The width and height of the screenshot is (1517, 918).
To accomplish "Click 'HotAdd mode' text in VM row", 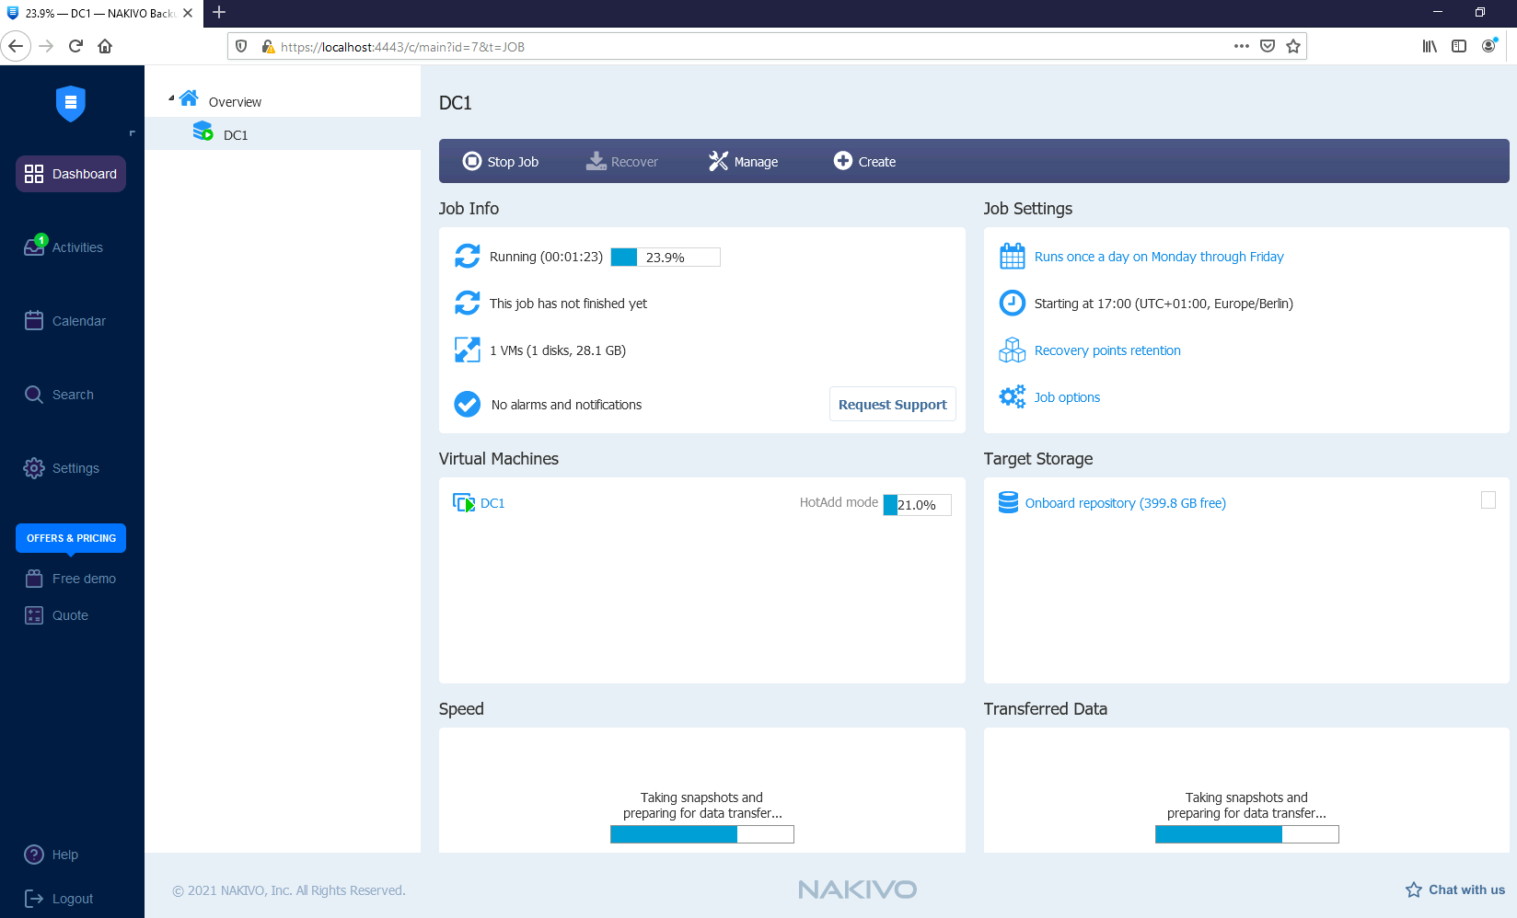I will pyautogui.click(x=839, y=502).
